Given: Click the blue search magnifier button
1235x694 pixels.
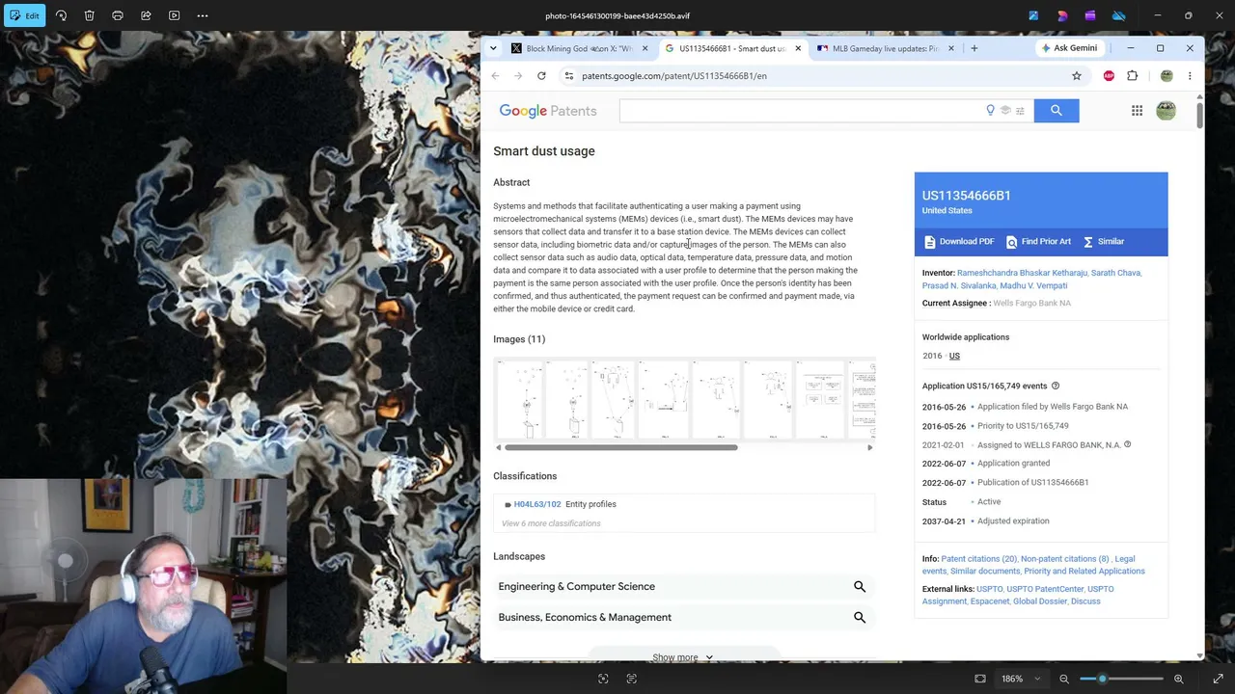Looking at the screenshot, I should 1057,111.
